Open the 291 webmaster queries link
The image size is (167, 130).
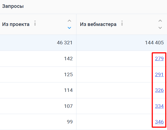click(x=159, y=74)
